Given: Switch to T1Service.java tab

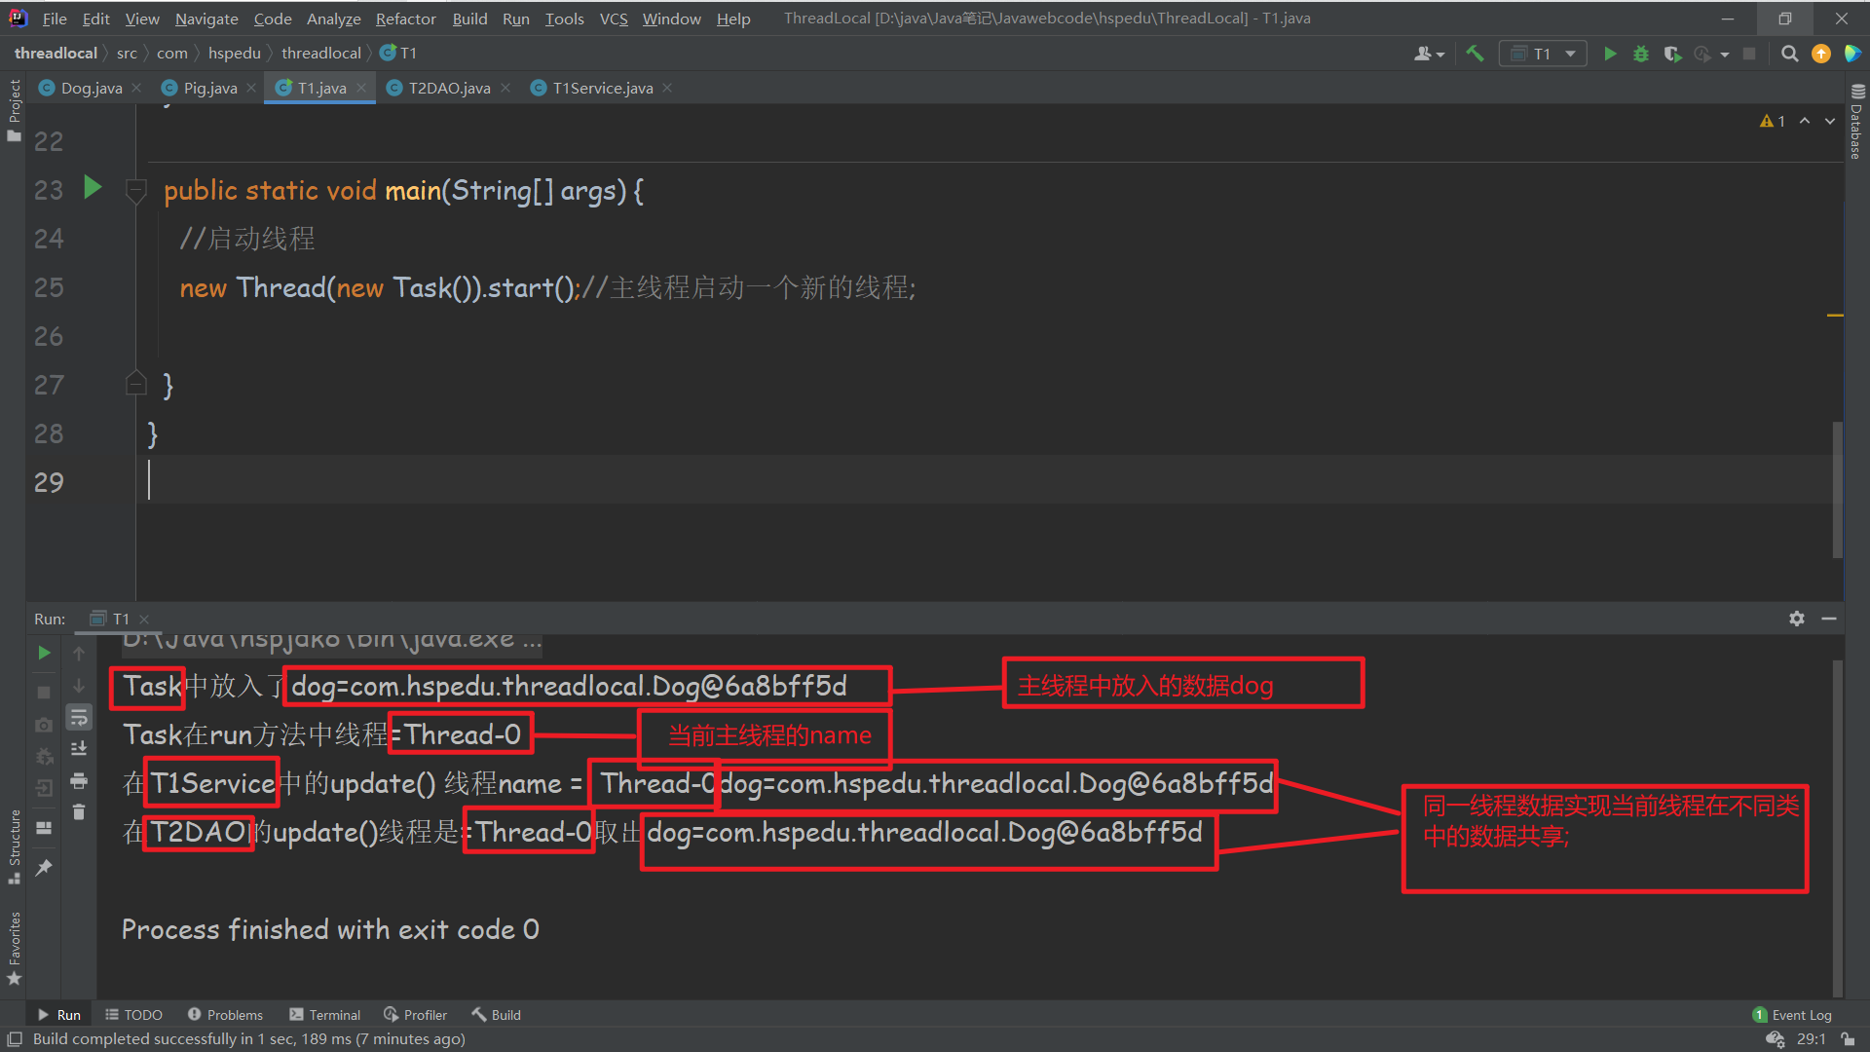Looking at the screenshot, I should pos(600,88).
